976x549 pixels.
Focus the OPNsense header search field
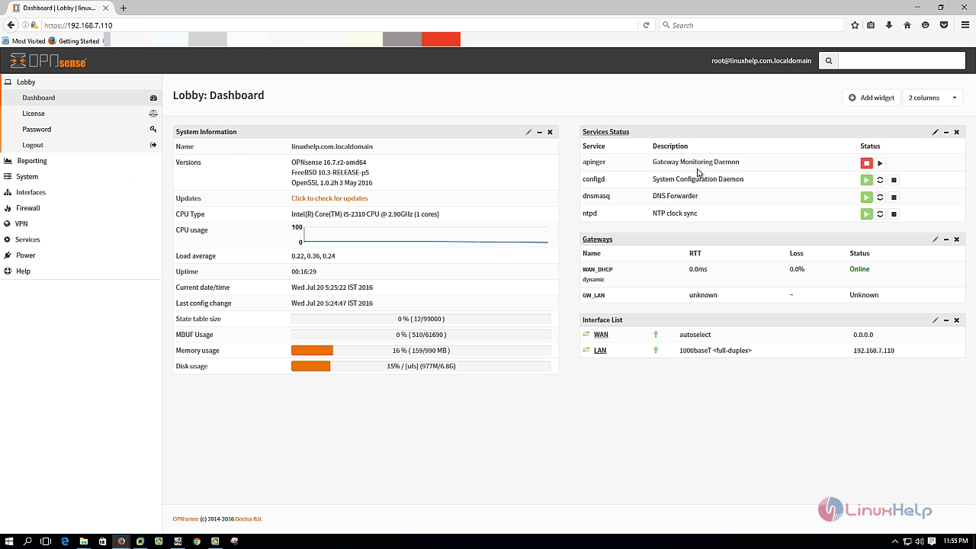tap(902, 60)
